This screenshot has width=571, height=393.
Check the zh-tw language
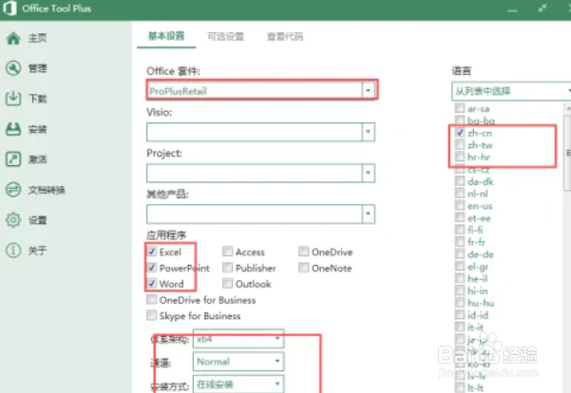(460, 144)
